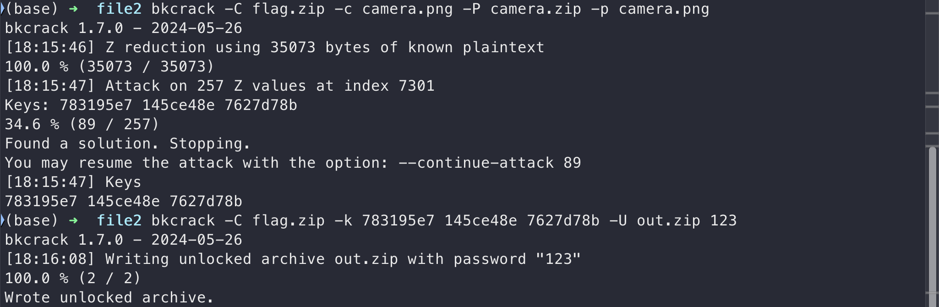Click the Keys: 783195e7 145ce48e 7627d78b line
Screen dimensions: 939x307
[x=151, y=105]
